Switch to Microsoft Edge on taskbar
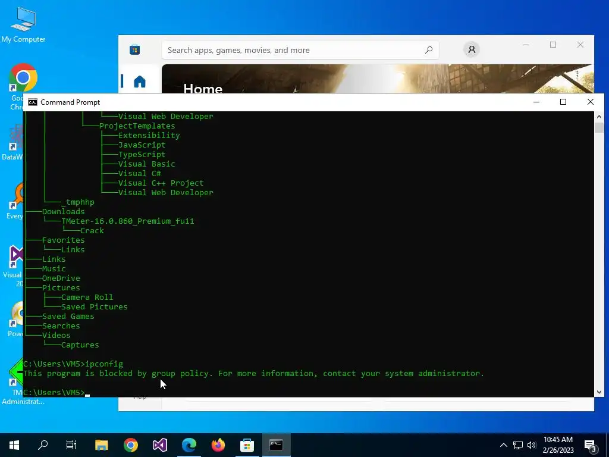This screenshot has width=609, height=457. click(x=189, y=445)
